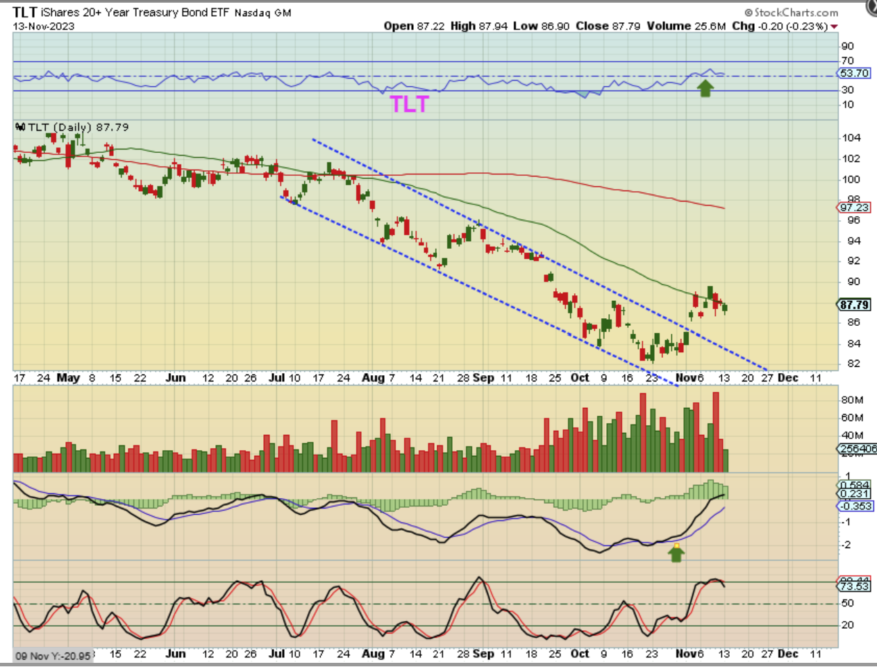Click the volume reading 256406 label
Viewport: 877px width, 667px height.
click(858, 449)
